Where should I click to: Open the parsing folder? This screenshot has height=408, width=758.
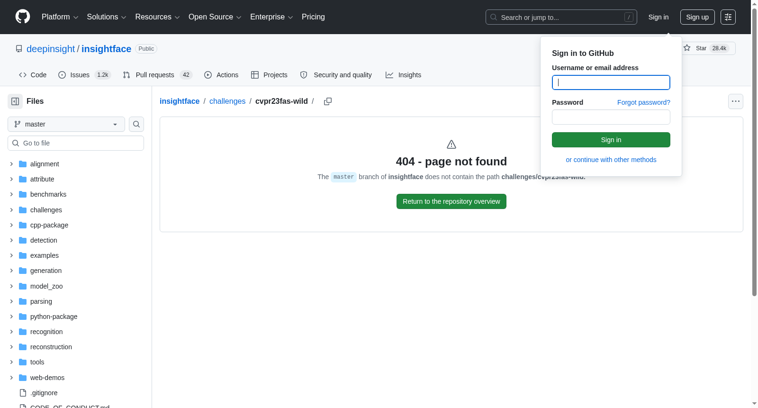[41, 301]
